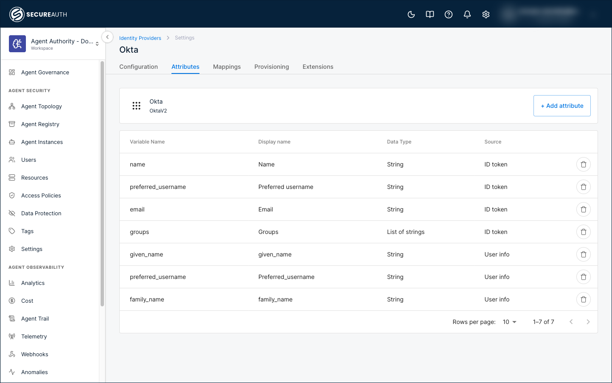The height and width of the screenshot is (383, 612).
Task: Click the OktaV2 label
Action: (158, 111)
